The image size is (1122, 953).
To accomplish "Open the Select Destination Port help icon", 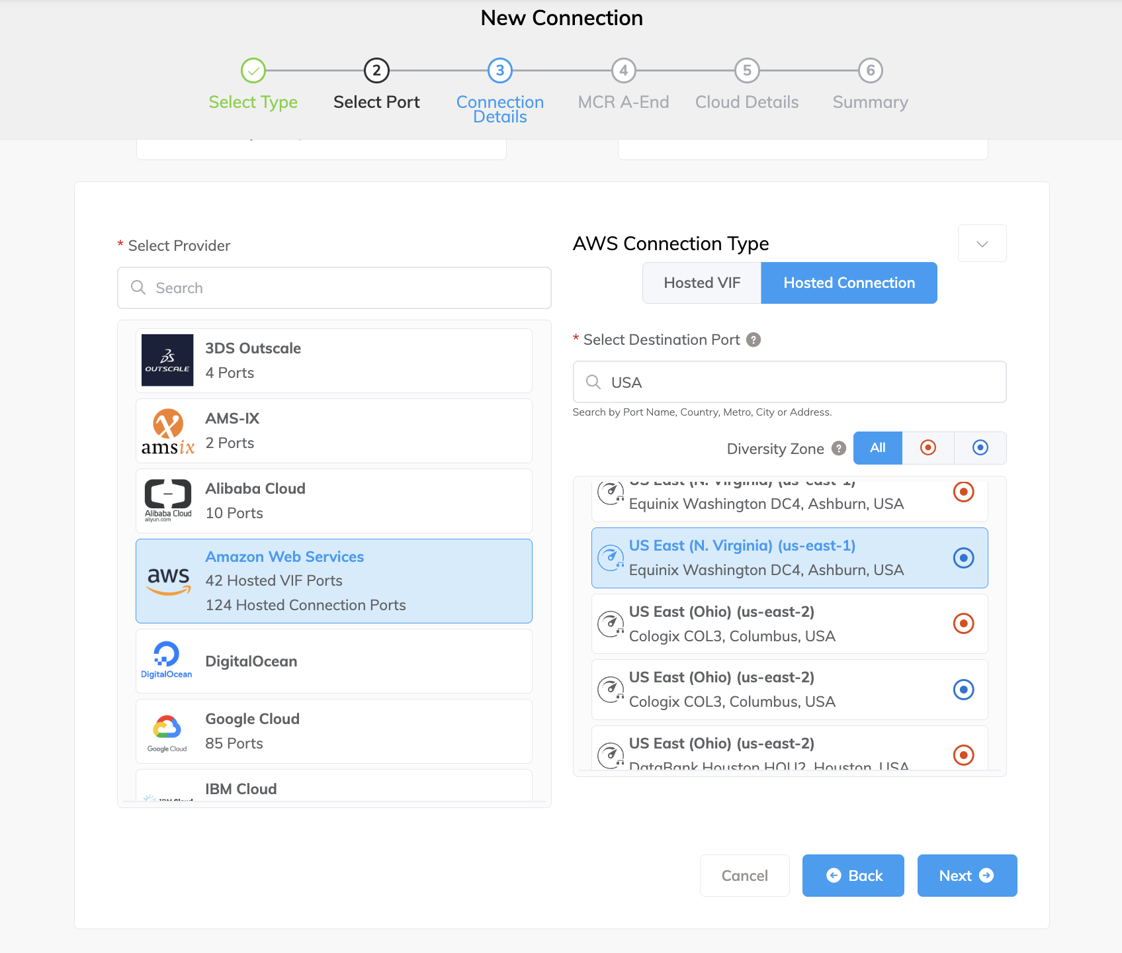I will coord(754,340).
